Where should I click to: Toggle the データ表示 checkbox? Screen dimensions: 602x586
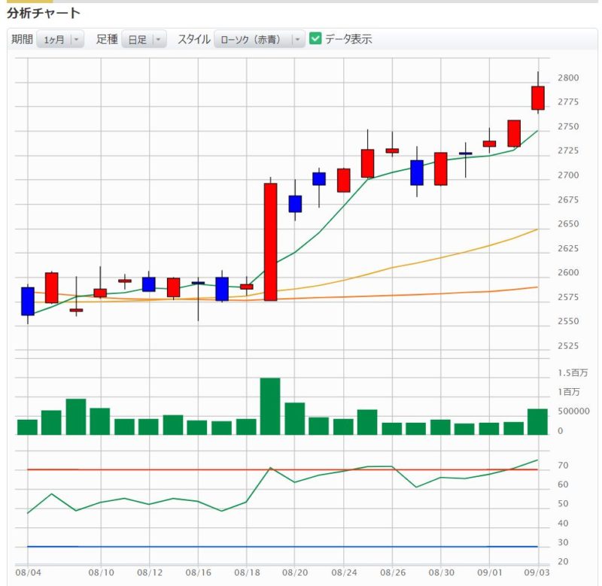pos(315,38)
